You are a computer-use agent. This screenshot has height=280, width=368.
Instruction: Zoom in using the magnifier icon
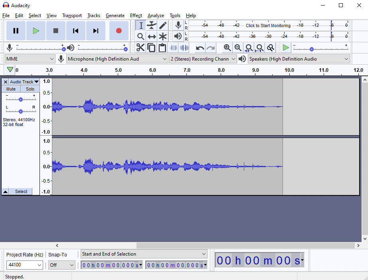227,47
